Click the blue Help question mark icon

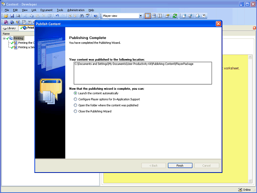click(x=96, y=16)
